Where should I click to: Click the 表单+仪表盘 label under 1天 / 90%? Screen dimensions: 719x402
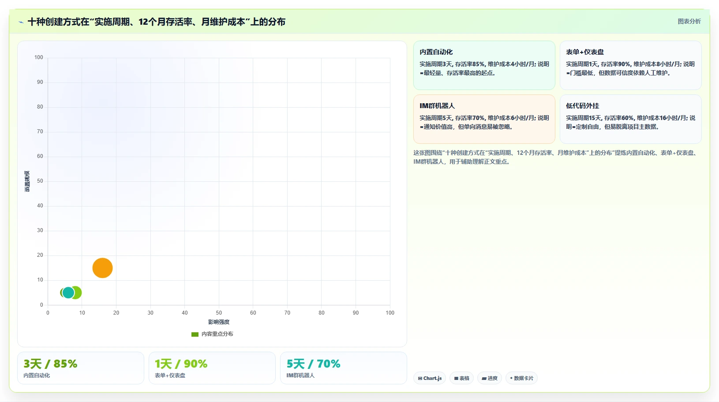pyautogui.click(x=170, y=376)
